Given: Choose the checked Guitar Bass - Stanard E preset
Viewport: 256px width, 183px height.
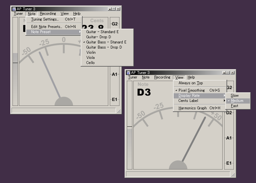Looking at the screenshot, I should coord(106,42).
